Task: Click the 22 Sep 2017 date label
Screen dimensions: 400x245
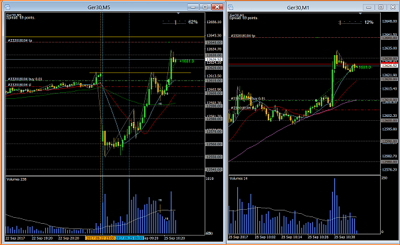Action: click(15, 238)
